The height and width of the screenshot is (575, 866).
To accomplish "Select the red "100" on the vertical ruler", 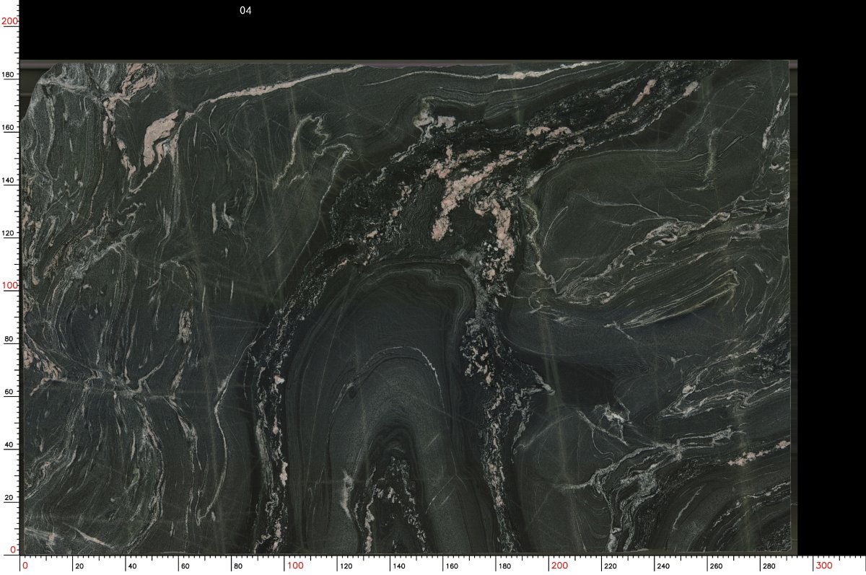I will click(9, 286).
